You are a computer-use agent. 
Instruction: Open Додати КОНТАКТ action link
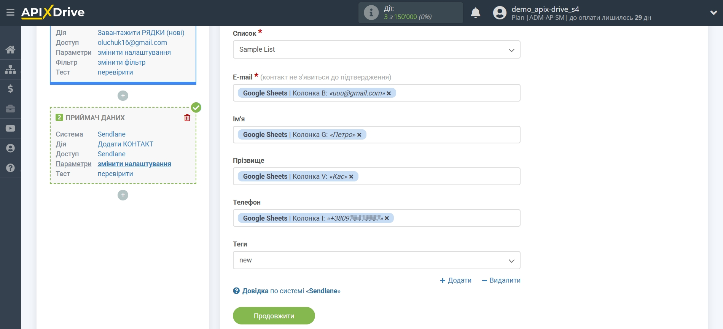point(125,144)
